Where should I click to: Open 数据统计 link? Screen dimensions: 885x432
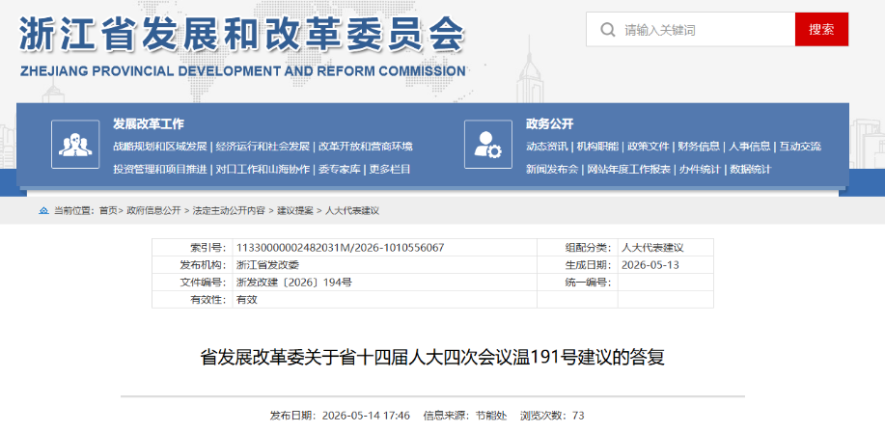(750, 169)
